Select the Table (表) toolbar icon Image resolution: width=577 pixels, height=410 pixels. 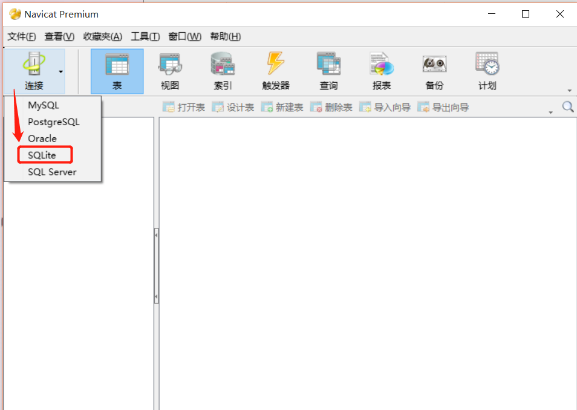[x=117, y=71]
